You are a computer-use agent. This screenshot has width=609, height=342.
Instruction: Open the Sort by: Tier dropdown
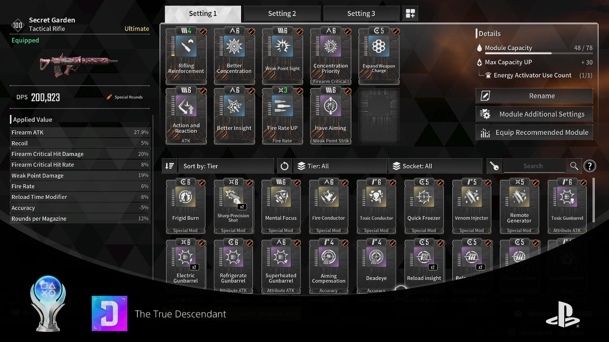(226, 166)
